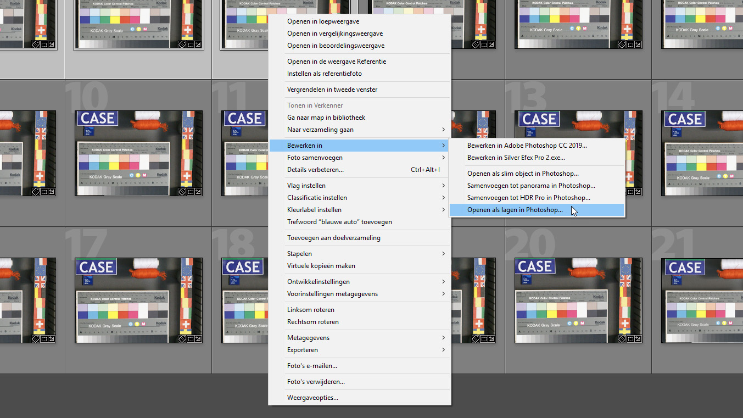
Task: Expand the 'Vlag instellen' submenu
Action: [x=360, y=186]
